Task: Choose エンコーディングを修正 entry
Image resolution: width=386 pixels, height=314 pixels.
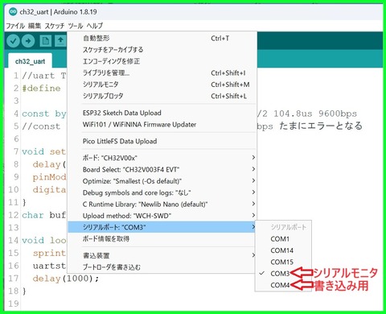Action: pyautogui.click(x=162, y=61)
